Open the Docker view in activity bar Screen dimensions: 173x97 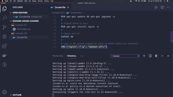pyautogui.click(x=4, y=55)
